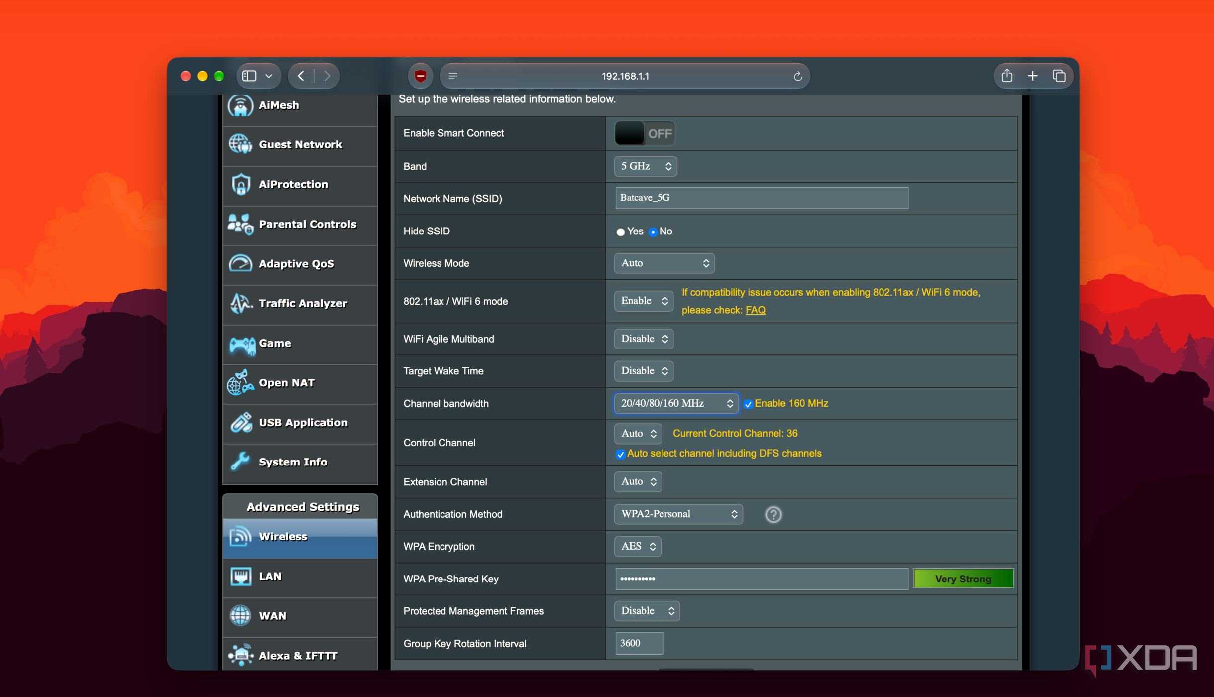The height and width of the screenshot is (697, 1214).
Task: Click the Guest Network globe icon
Action: 241,144
